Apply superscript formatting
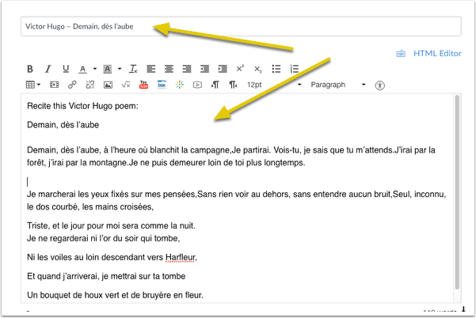Viewport: 476px width, 318px height. tap(240, 69)
